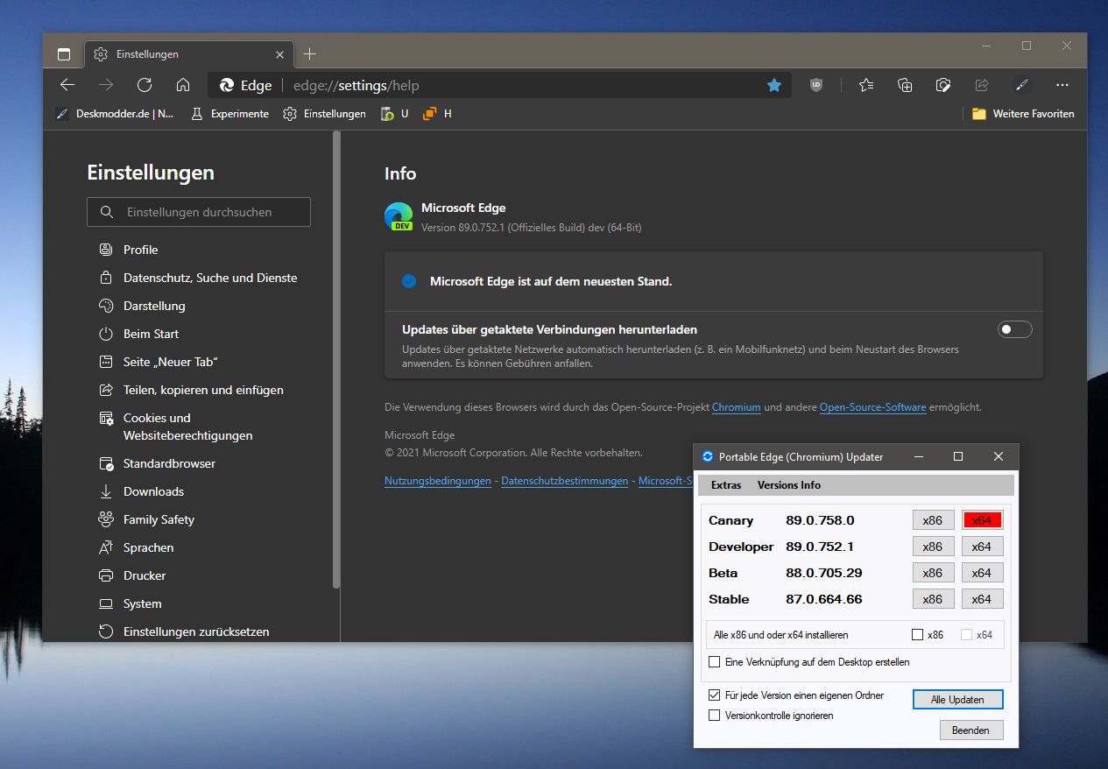Reload the page with refresh icon
The width and height of the screenshot is (1108, 769).
pyautogui.click(x=145, y=85)
